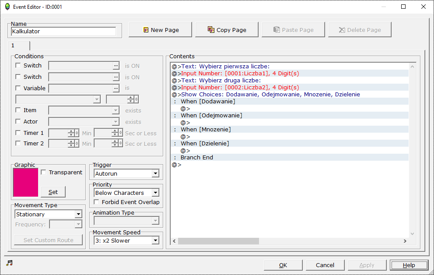The width and height of the screenshot is (434, 275).
Task: Toggle Forbid Event Overlap checkbox
Action: (x=96, y=202)
